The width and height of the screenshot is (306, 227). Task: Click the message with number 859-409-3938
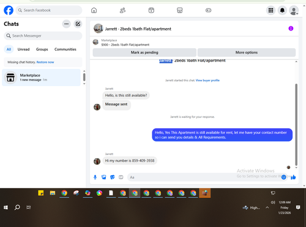pos(130,160)
